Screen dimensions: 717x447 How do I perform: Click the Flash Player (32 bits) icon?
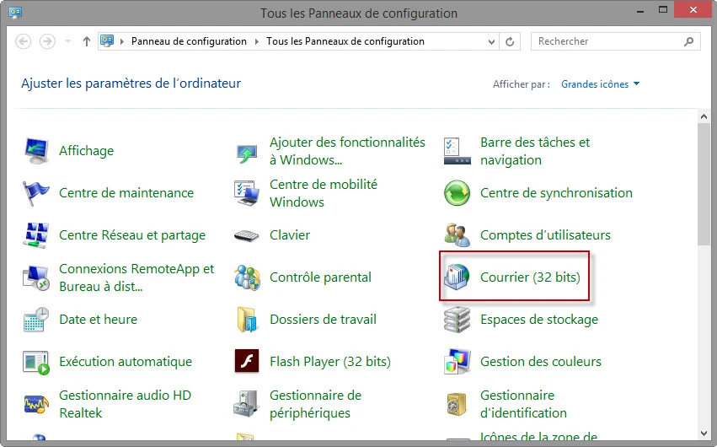(x=246, y=362)
